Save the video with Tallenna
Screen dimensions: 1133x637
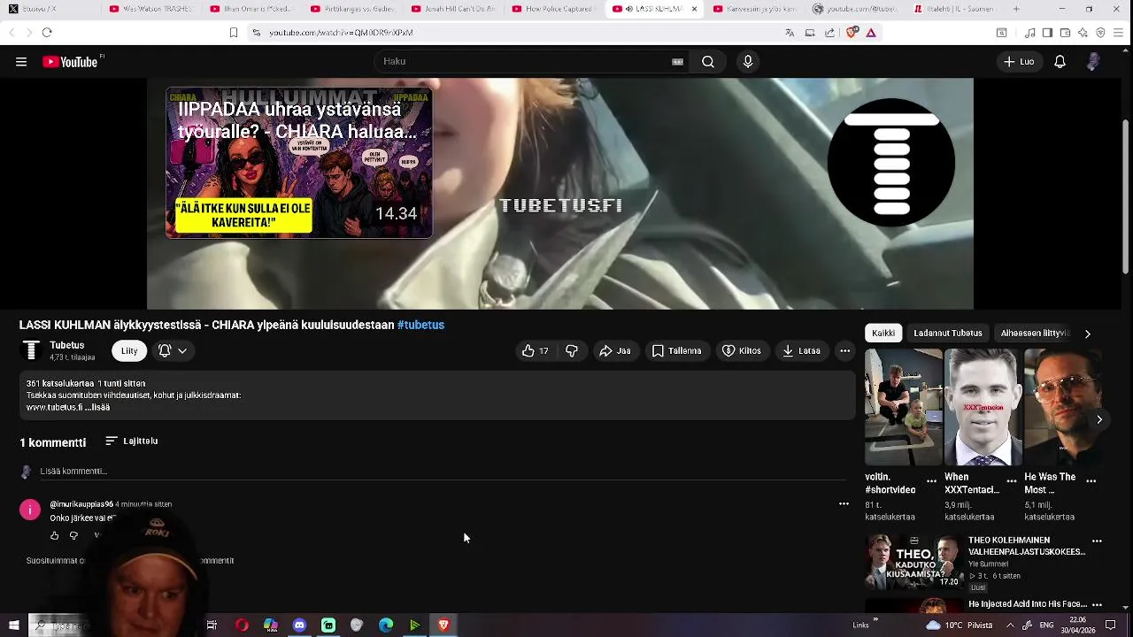point(676,351)
